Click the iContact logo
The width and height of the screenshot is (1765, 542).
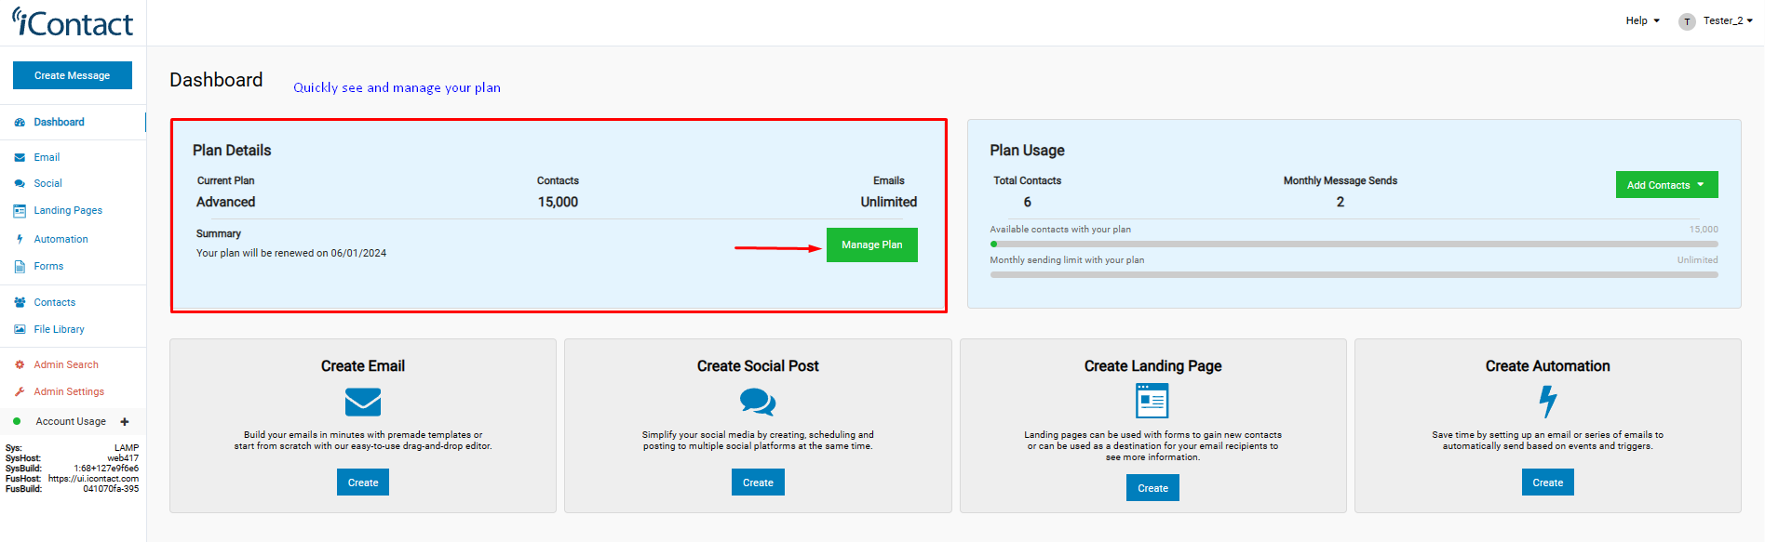click(x=73, y=22)
